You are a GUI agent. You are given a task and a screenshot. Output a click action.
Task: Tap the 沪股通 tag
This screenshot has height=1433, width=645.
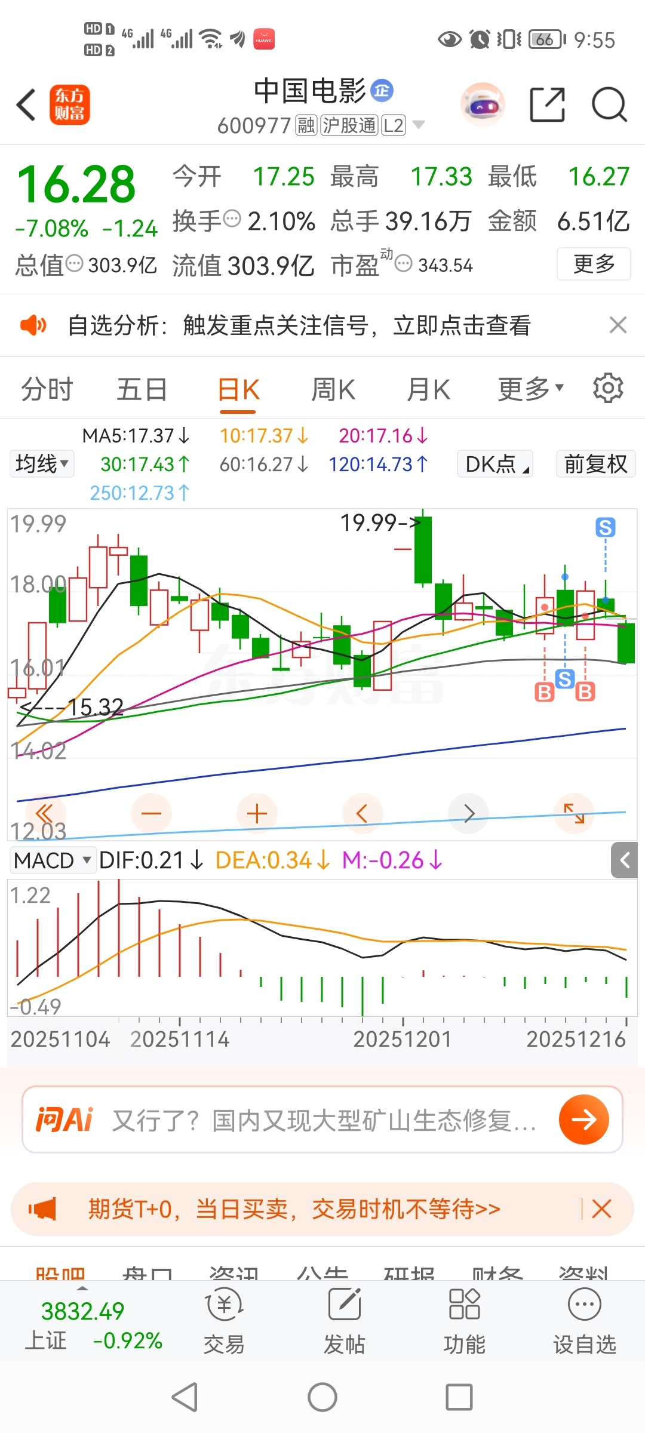(x=350, y=125)
